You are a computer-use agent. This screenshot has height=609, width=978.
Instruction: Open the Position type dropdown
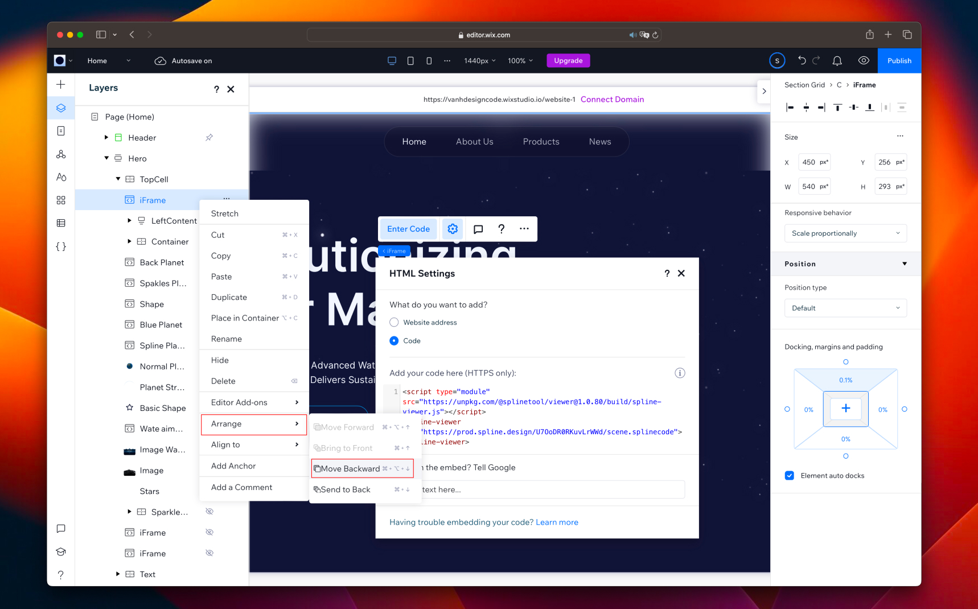point(845,308)
